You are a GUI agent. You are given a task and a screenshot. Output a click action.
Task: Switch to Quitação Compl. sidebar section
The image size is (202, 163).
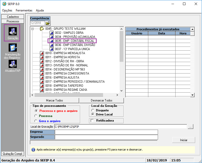tap(13, 154)
